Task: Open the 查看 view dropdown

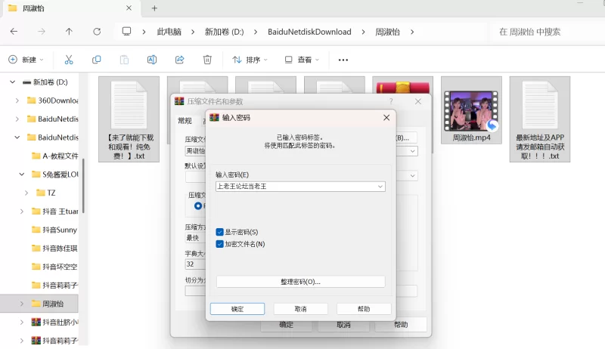Action: [301, 60]
